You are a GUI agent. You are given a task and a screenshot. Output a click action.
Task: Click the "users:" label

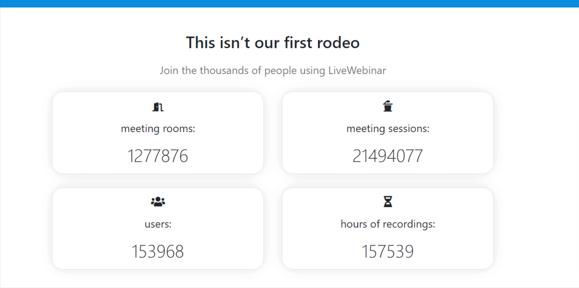[x=158, y=224]
